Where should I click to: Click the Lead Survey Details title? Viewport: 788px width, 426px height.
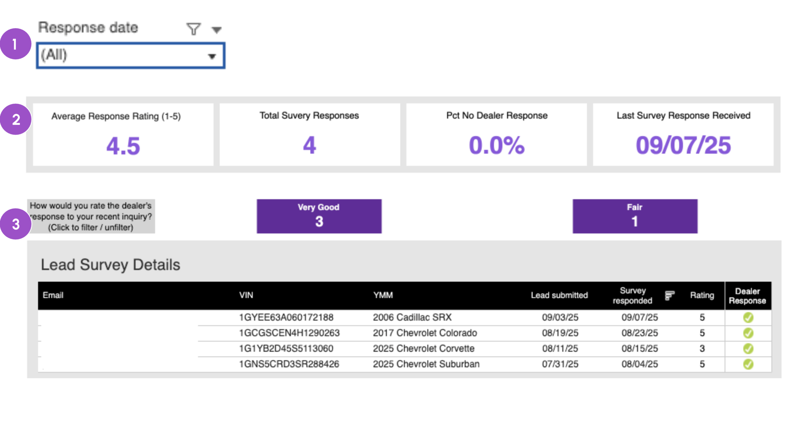click(111, 265)
